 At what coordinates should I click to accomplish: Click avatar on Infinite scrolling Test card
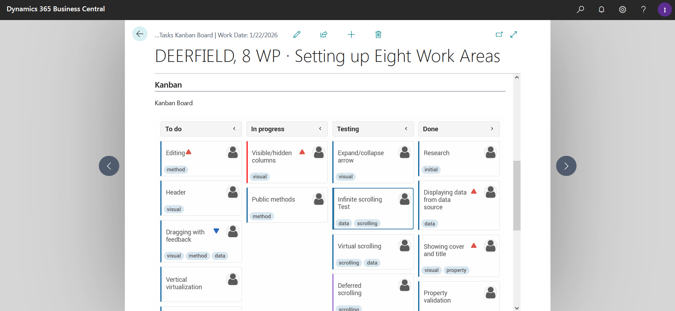405,199
